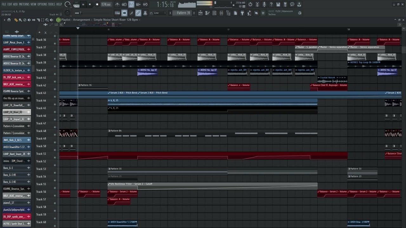Viewport: 406px width, 228px height.
Task: Open the TOOLS menu
Action: 51,4
